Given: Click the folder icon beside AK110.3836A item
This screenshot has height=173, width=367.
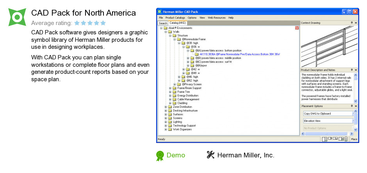Looking at the screenshot, I should tap(197, 54).
